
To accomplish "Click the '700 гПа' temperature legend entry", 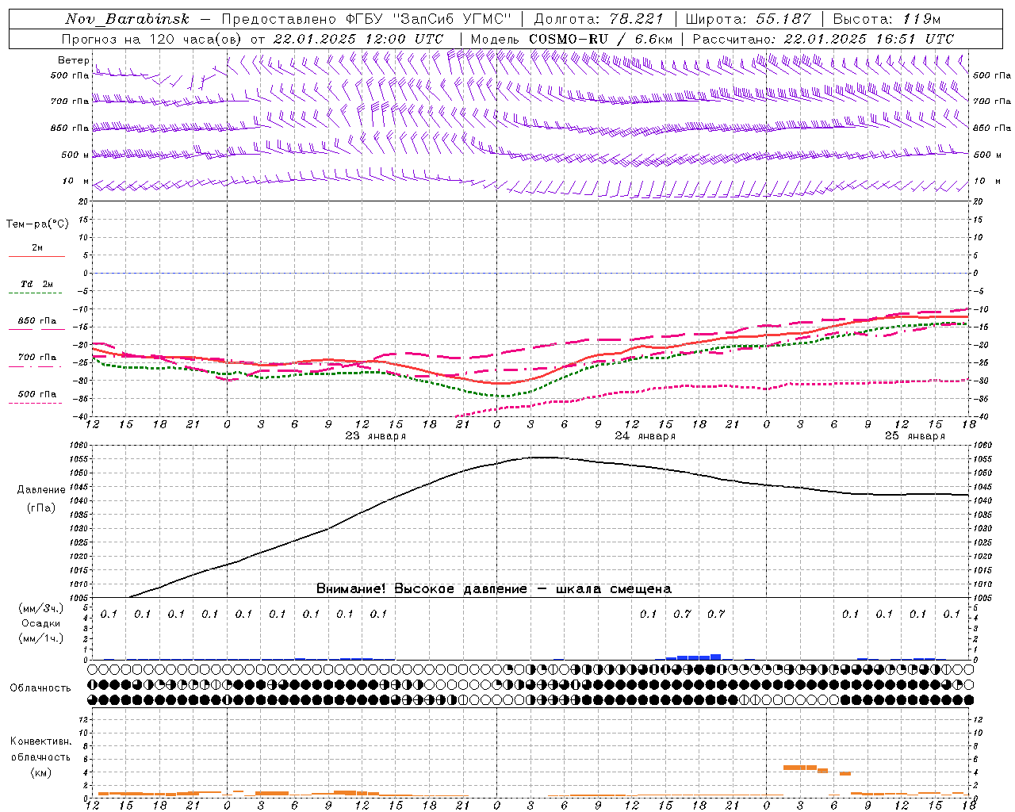I will click(x=36, y=362).
